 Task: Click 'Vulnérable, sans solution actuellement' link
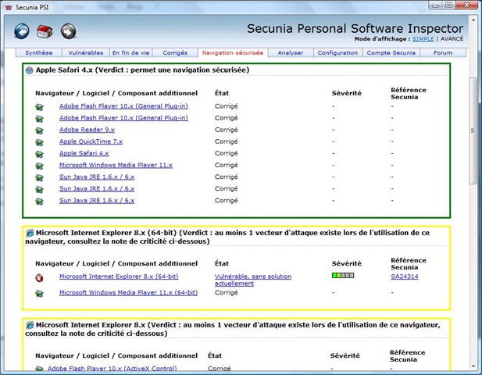click(253, 280)
